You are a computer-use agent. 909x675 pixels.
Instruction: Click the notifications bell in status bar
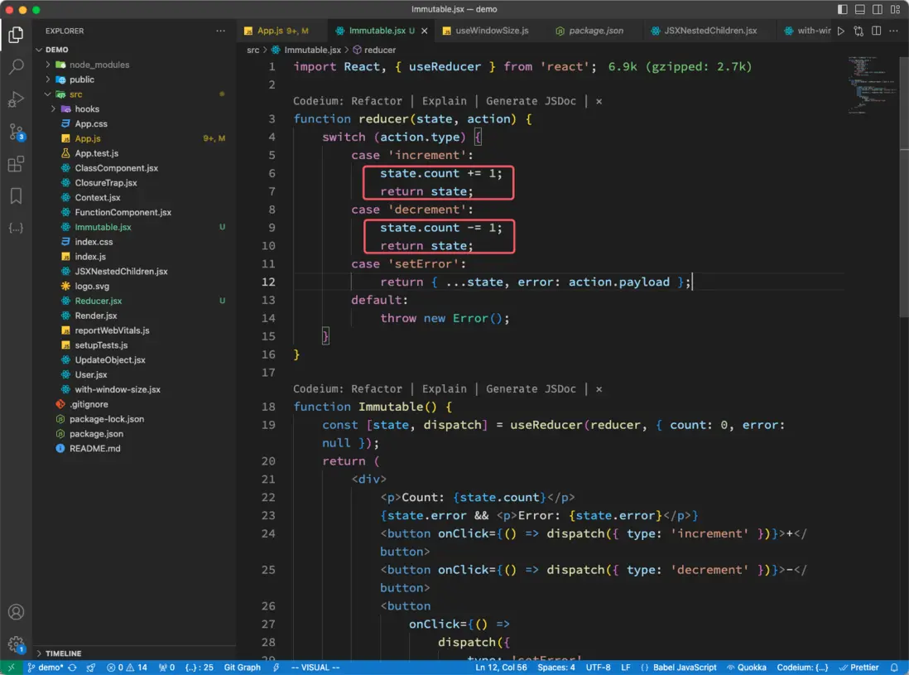[x=894, y=668]
